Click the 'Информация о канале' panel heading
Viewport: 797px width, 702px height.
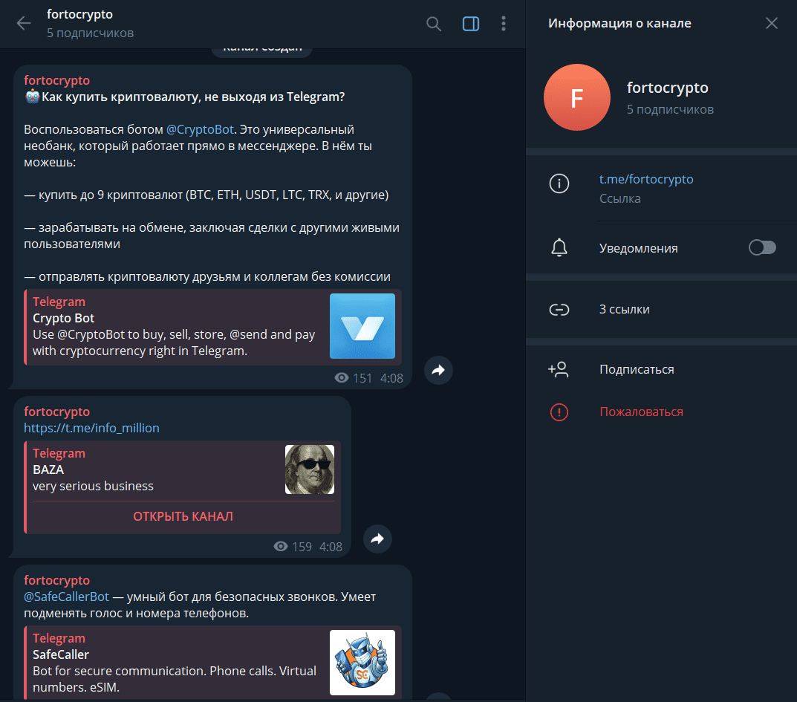coord(619,23)
